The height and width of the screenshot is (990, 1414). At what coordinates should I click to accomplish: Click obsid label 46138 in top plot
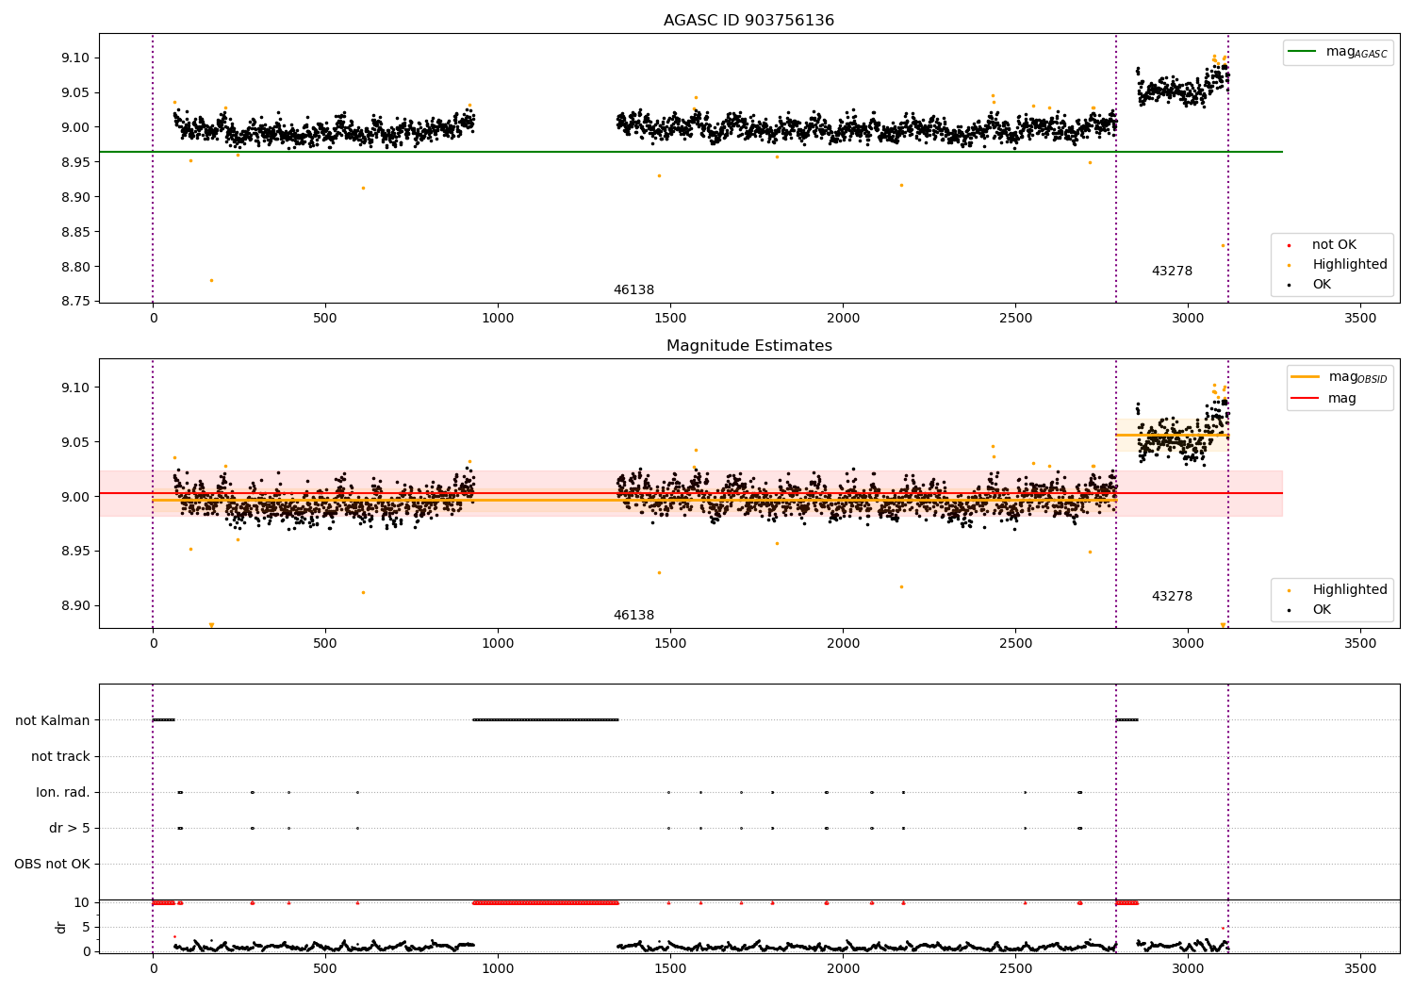click(x=633, y=290)
